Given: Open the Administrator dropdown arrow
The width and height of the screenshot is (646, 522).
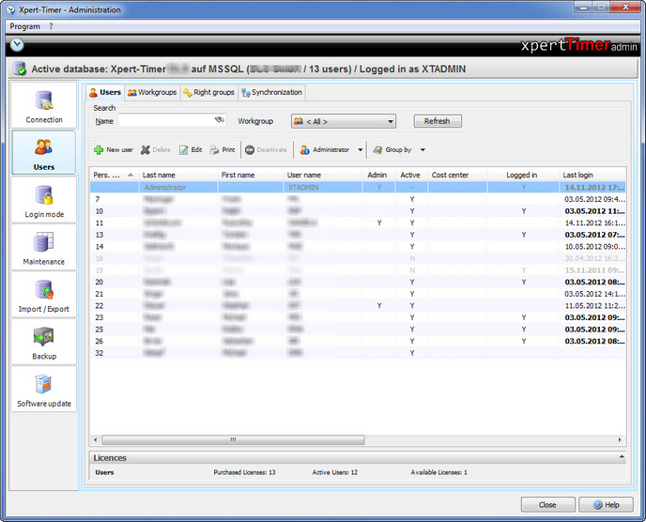Looking at the screenshot, I should click(x=360, y=150).
